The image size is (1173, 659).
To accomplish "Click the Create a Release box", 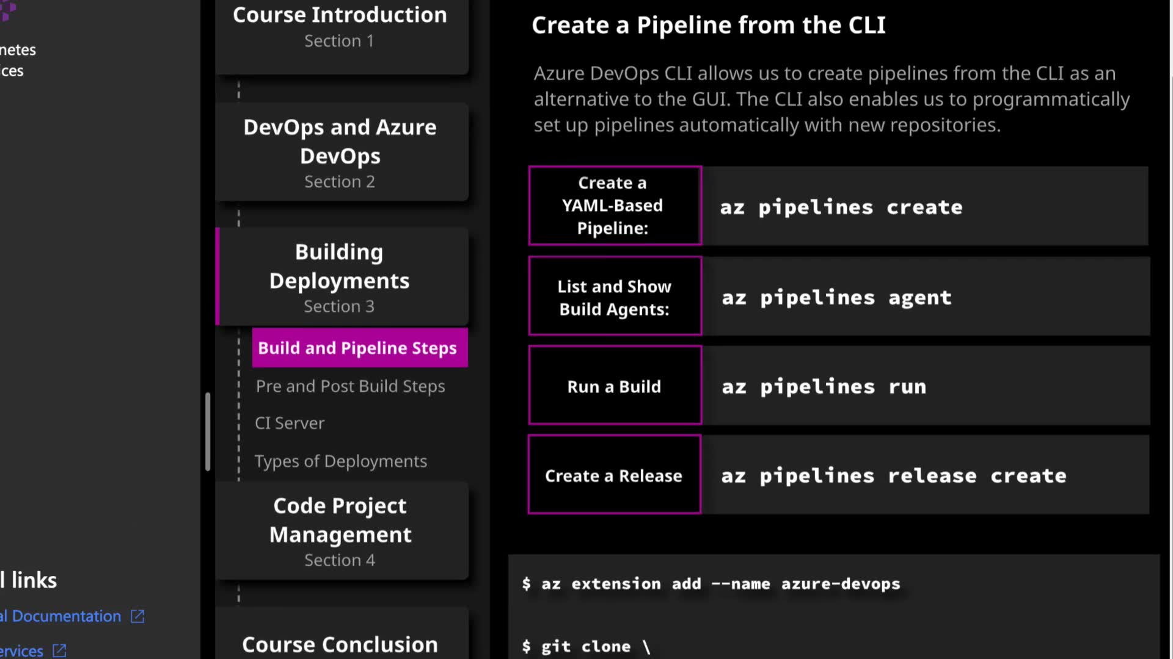I will pyautogui.click(x=614, y=475).
